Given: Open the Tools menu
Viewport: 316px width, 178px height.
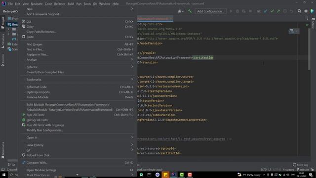Looking at the screenshot, I should pos(87,3).
